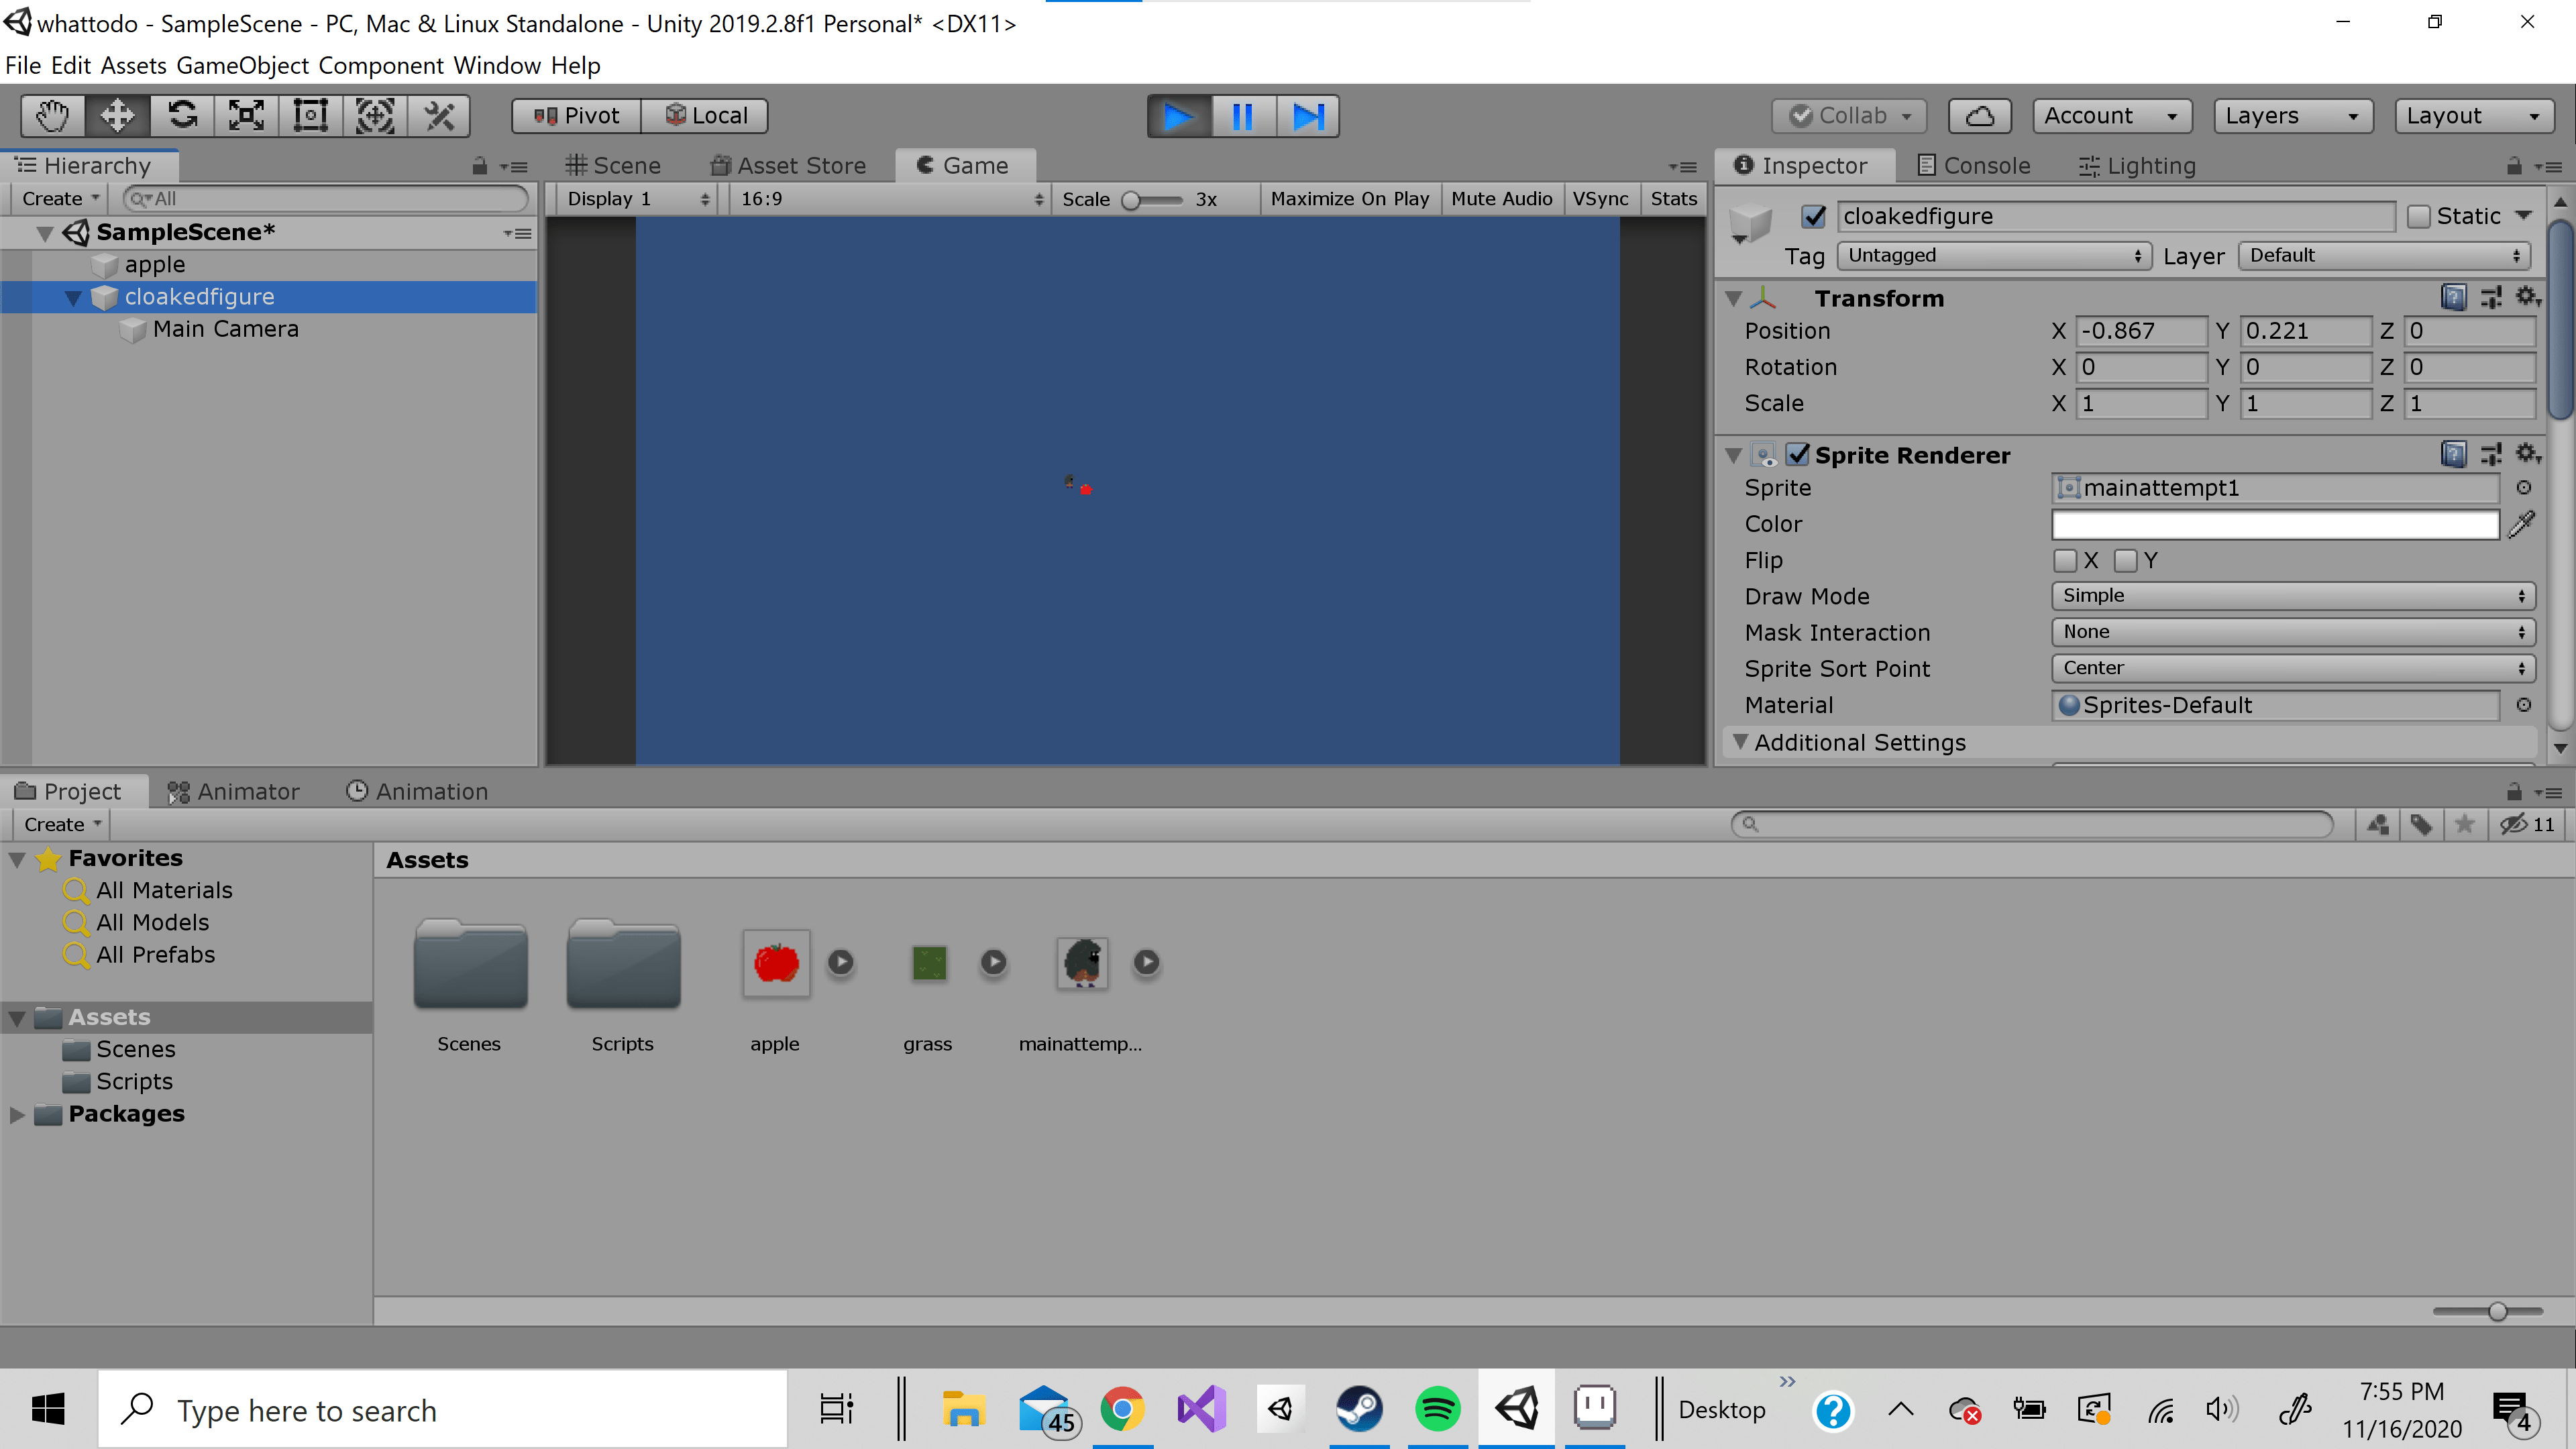Open the GameObject menu

click(x=242, y=66)
